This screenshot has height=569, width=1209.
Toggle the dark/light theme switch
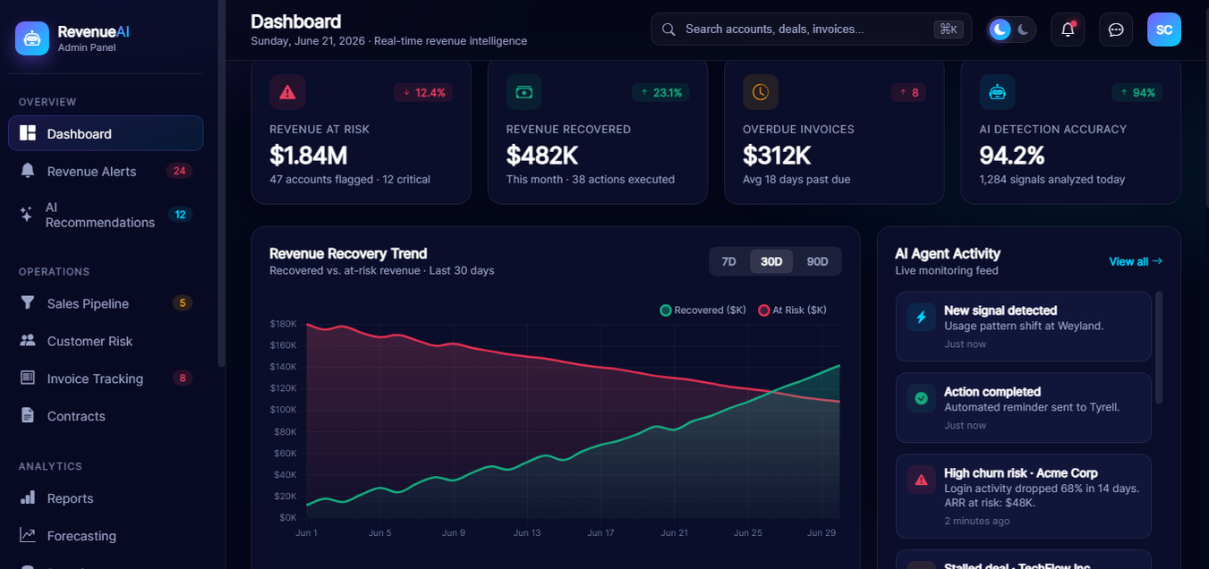click(1012, 30)
